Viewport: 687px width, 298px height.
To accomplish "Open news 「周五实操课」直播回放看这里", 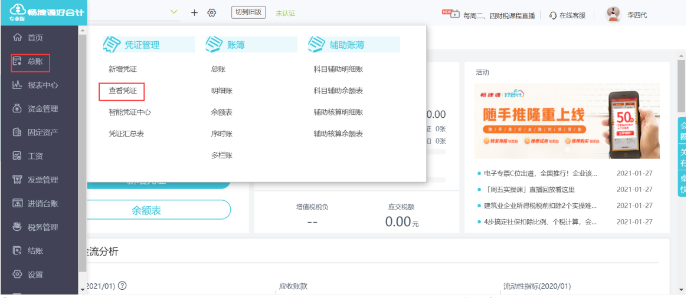I will 529,190.
